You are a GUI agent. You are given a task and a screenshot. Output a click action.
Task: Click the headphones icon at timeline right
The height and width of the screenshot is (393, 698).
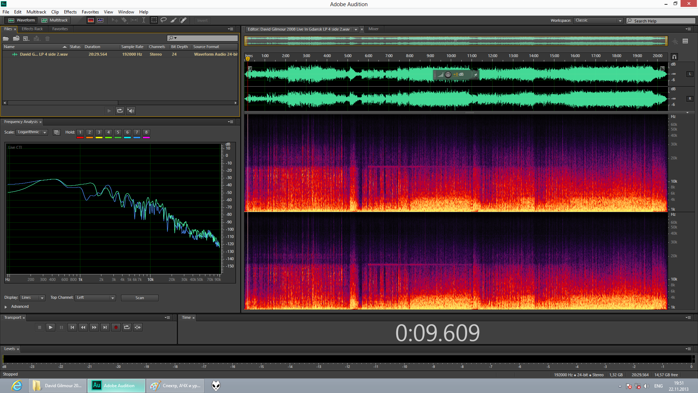pos(674,57)
